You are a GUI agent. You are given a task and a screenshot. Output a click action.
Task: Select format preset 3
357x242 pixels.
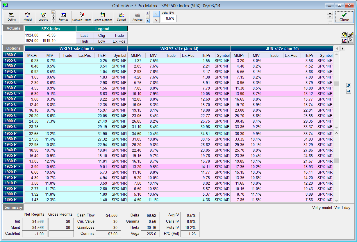pyautogui.click(x=53, y=21)
